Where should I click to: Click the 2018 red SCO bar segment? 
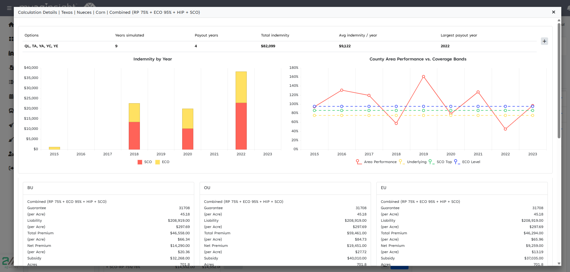click(x=134, y=136)
